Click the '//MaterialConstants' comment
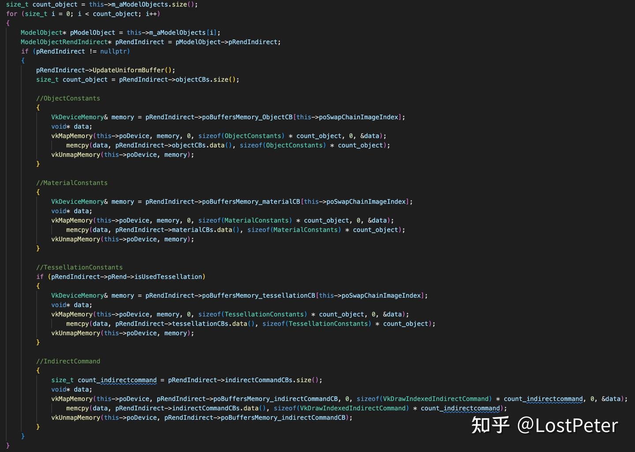 72,183
